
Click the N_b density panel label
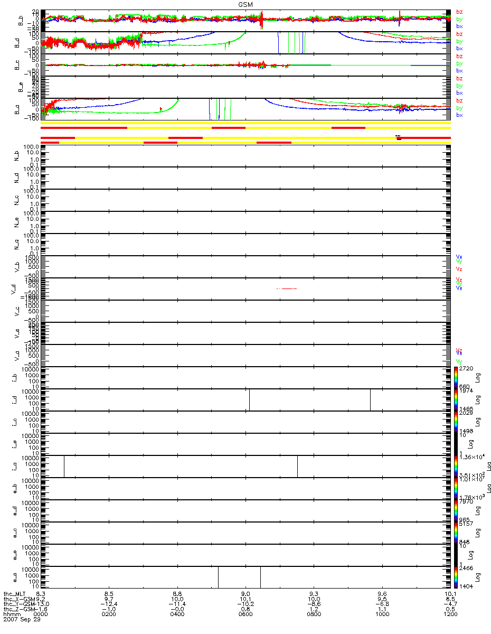coord(17,156)
